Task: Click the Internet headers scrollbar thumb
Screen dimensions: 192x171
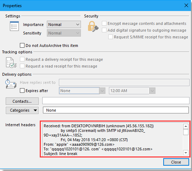Action: click(x=186, y=132)
